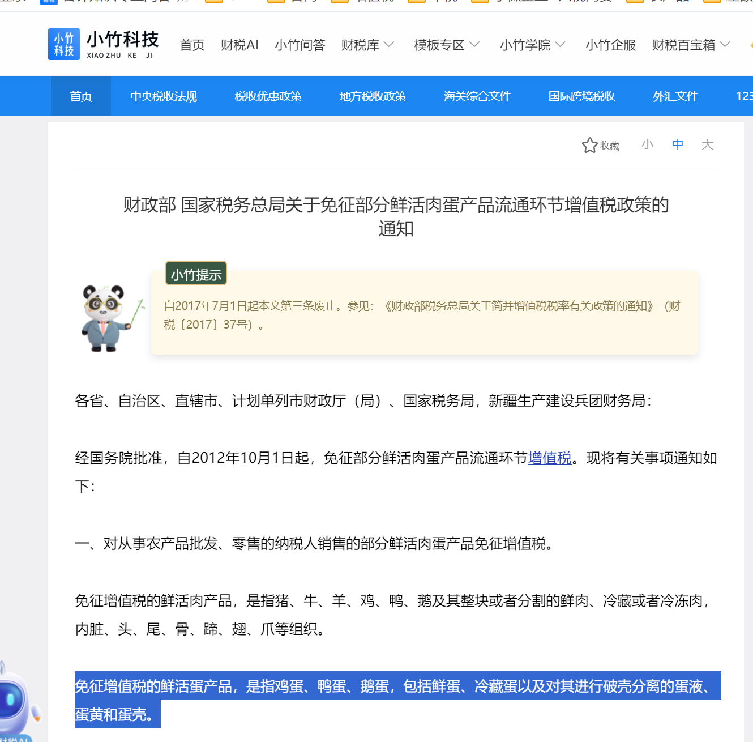Set font size to 小

click(x=647, y=144)
